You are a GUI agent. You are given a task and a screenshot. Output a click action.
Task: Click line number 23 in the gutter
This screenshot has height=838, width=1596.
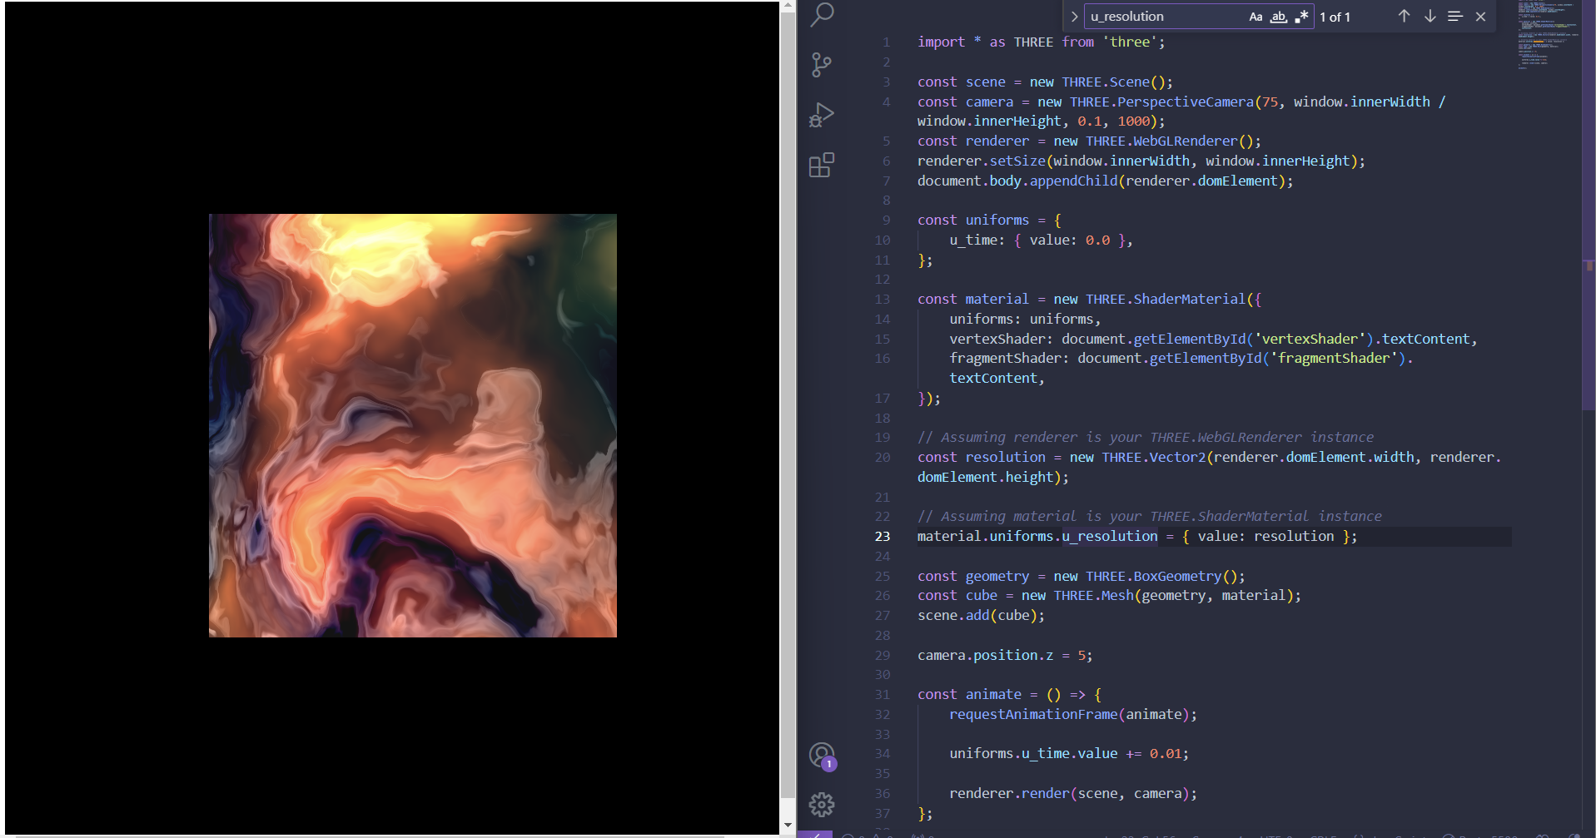(x=882, y=537)
